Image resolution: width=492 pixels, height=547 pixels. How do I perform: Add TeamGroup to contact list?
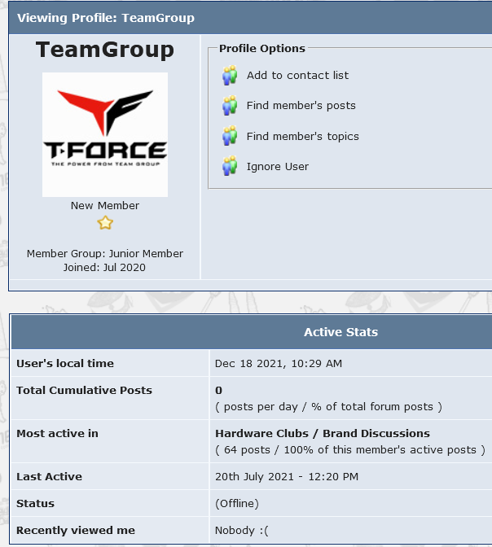pos(297,76)
